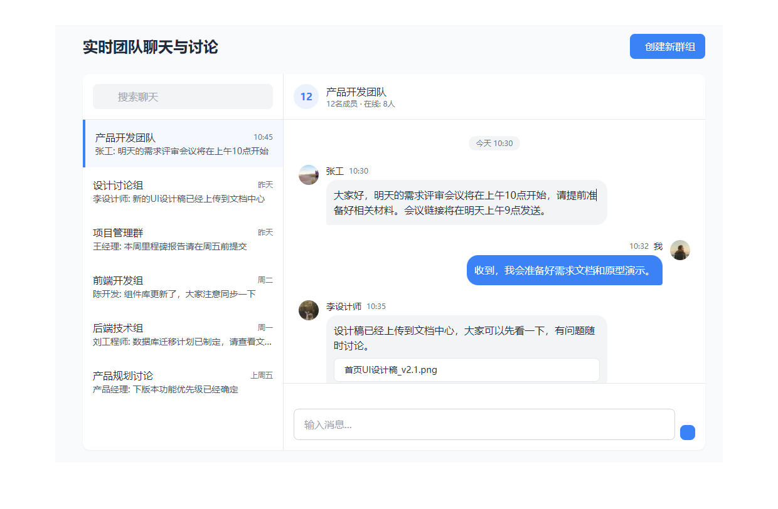Screen dimensions: 778x509
Task: Switch to the 前端开发组 conversation
Action: click(183, 287)
